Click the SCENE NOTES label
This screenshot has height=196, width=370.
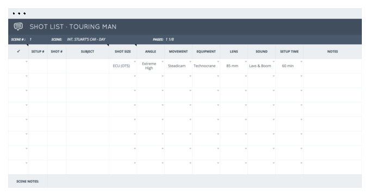click(28, 181)
